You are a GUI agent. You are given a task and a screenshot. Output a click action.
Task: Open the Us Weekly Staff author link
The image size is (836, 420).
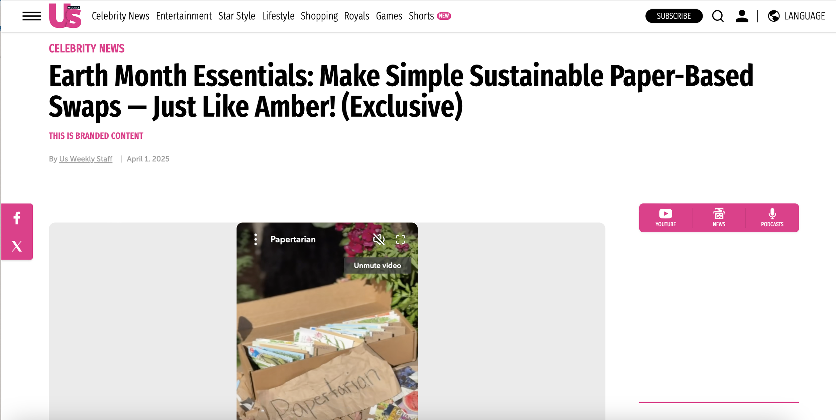click(x=86, y=159)
